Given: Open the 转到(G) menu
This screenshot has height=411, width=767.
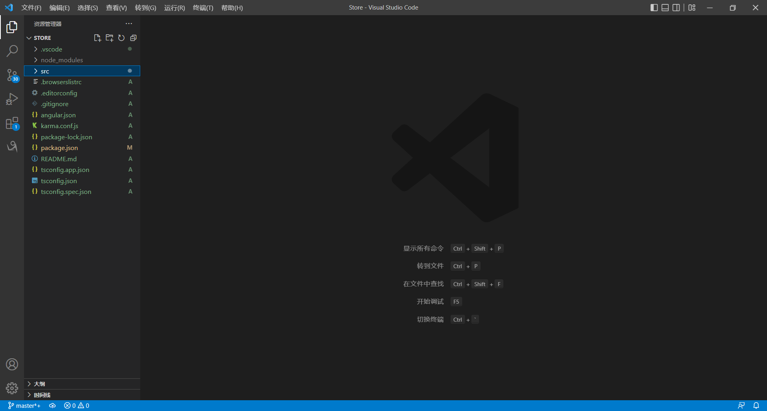Looking at the screenshot, I should (x=145, y=8).
